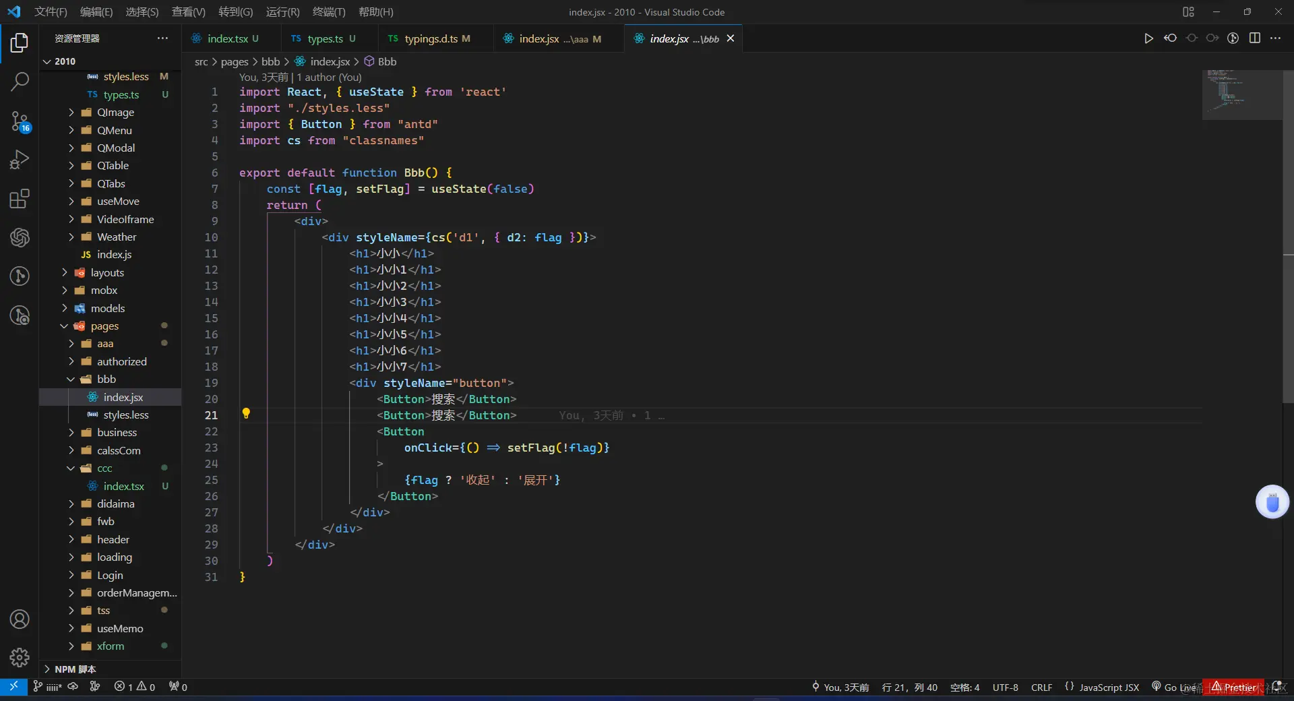
Task: Open the 查看(V) menu
Action: pyautogui.click(x=188, y=12)
